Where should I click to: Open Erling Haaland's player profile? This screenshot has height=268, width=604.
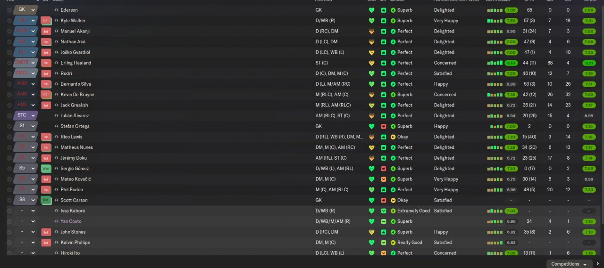(76, 63)
